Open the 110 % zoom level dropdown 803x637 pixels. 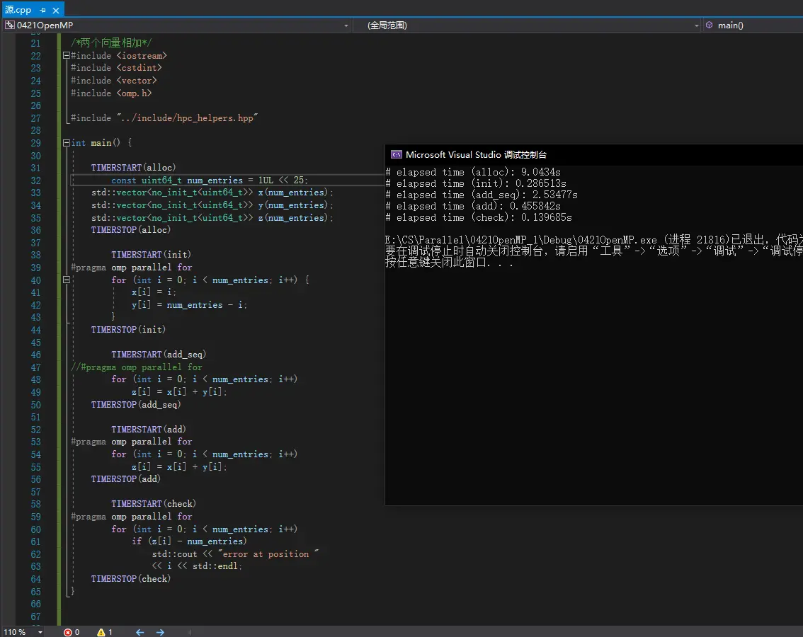click(40, 632)
